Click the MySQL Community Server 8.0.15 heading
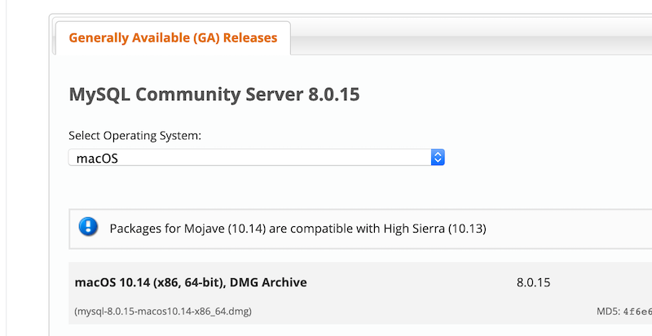 click(x=214, y=94)
